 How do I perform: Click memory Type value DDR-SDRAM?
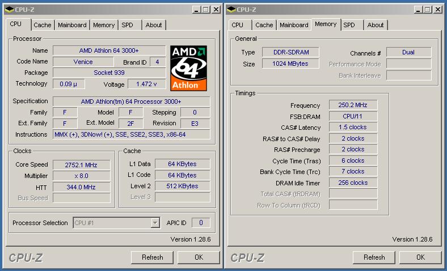point(291,52)
